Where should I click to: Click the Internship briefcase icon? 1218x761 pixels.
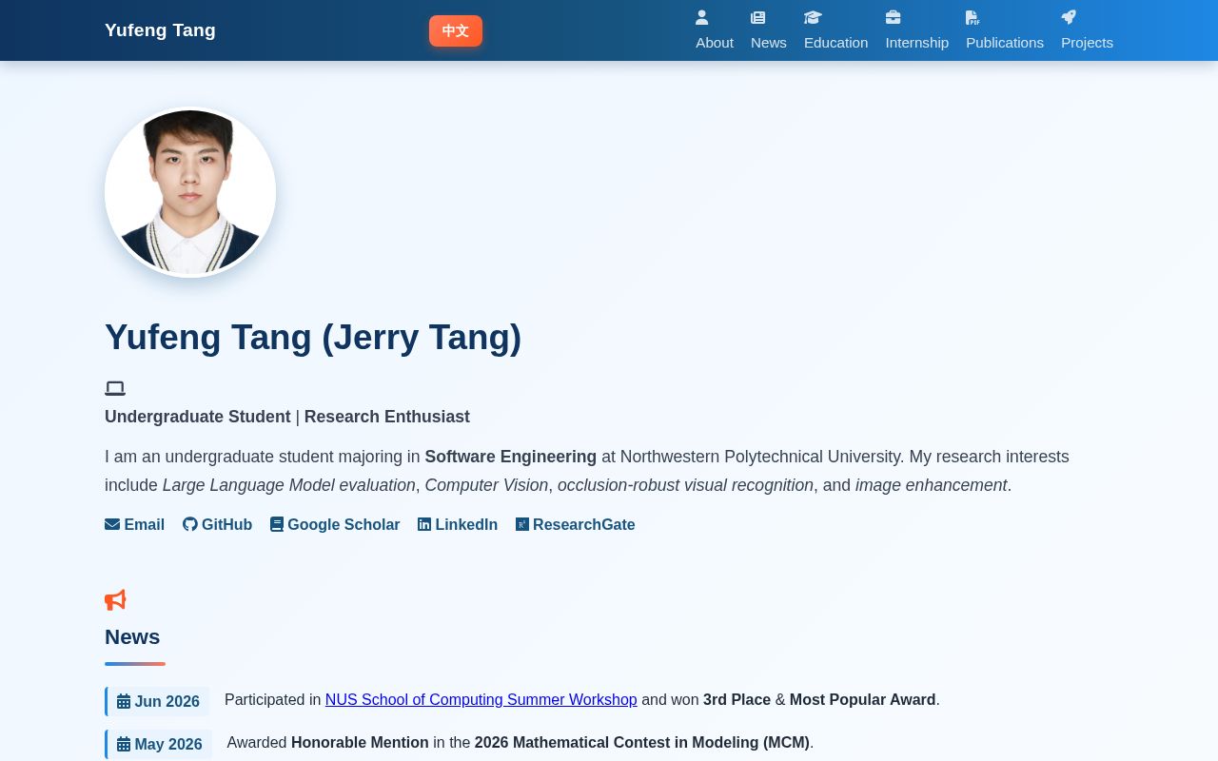pos(893,17)
